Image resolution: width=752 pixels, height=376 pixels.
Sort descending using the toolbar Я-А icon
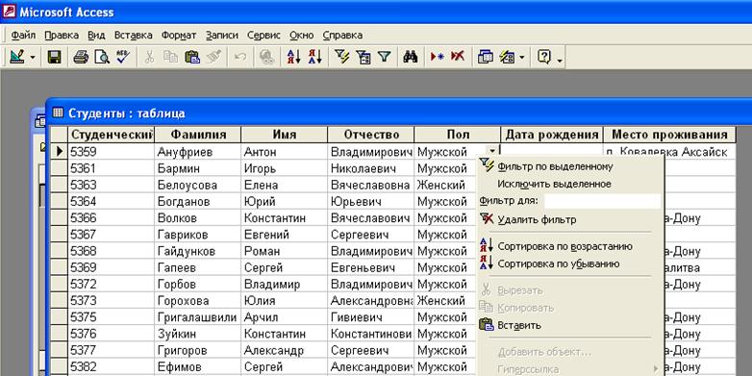[x=314, y=57]
